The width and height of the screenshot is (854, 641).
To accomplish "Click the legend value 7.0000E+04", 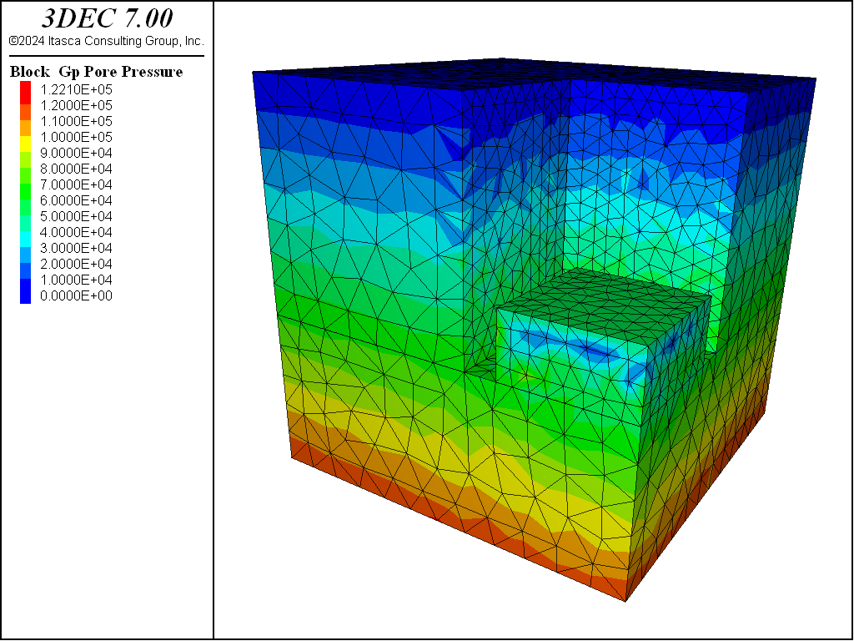I will (76, 184).
